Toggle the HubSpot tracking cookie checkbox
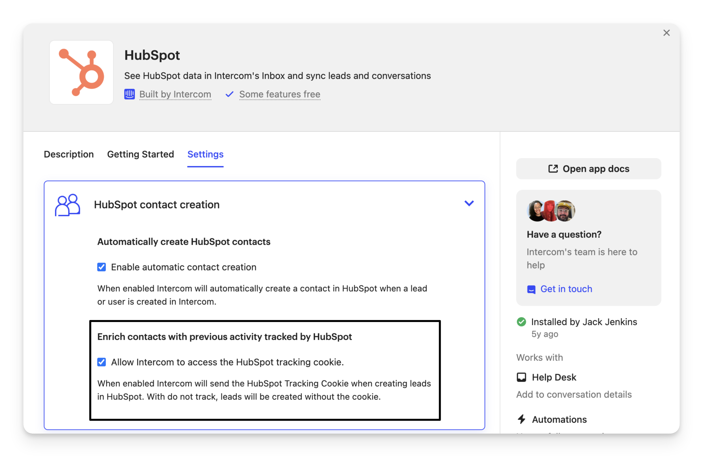Screen dimensions: 703x457 pyautogui.click(x=102, y=362)
